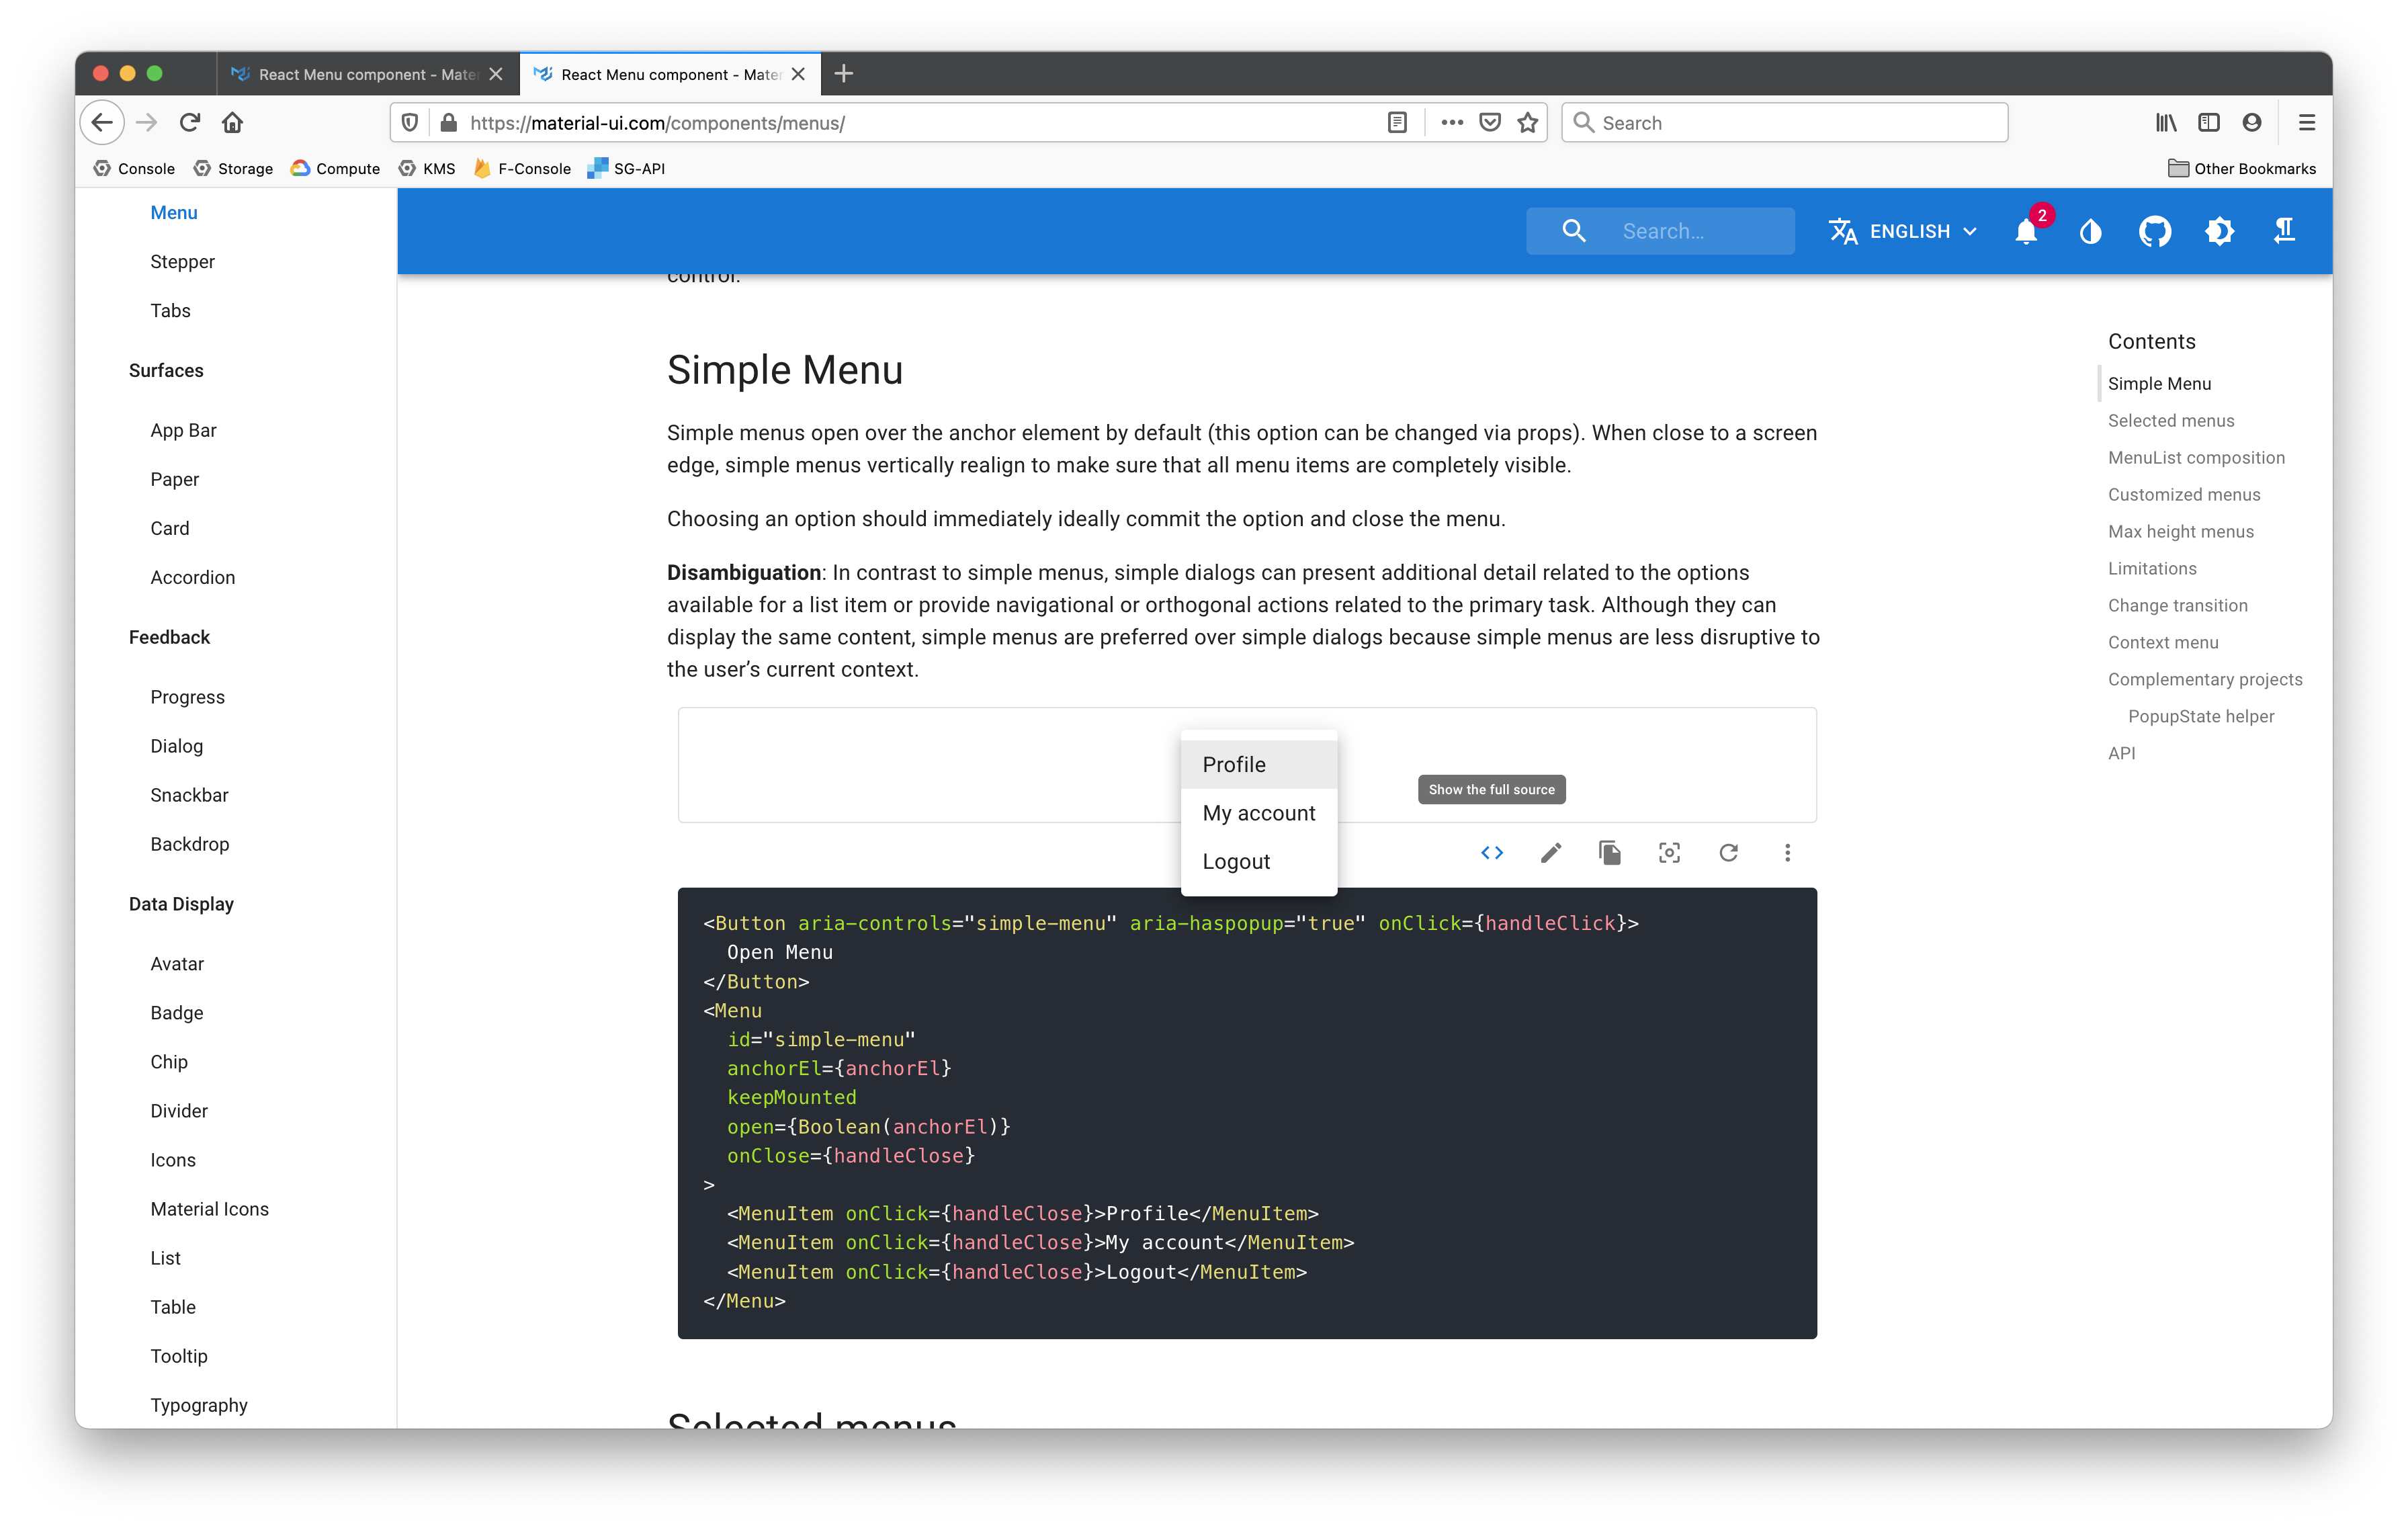Viewport: 2408px width, 1528px height.
Task: Select Profile from the open menu
Action: click(x=1233, y=763)
